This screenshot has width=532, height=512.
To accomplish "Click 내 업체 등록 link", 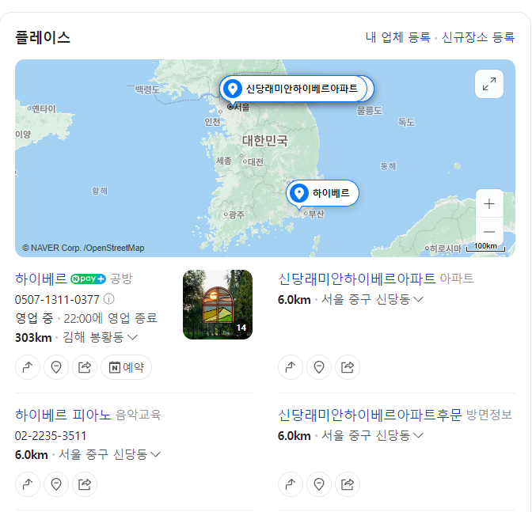I will click(x=397, y=37).
